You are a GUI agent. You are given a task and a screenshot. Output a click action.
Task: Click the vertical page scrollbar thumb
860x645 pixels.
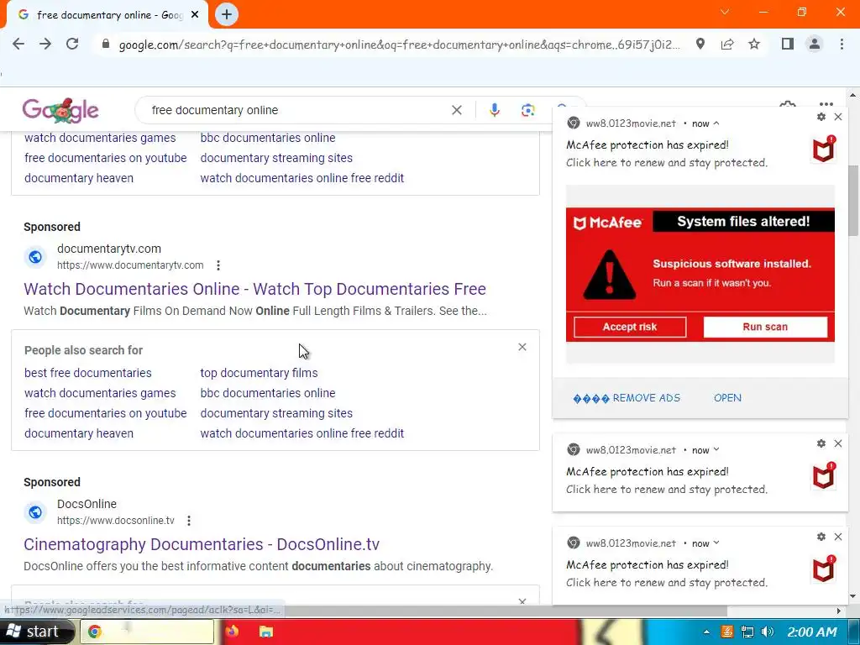click(852, 201)
